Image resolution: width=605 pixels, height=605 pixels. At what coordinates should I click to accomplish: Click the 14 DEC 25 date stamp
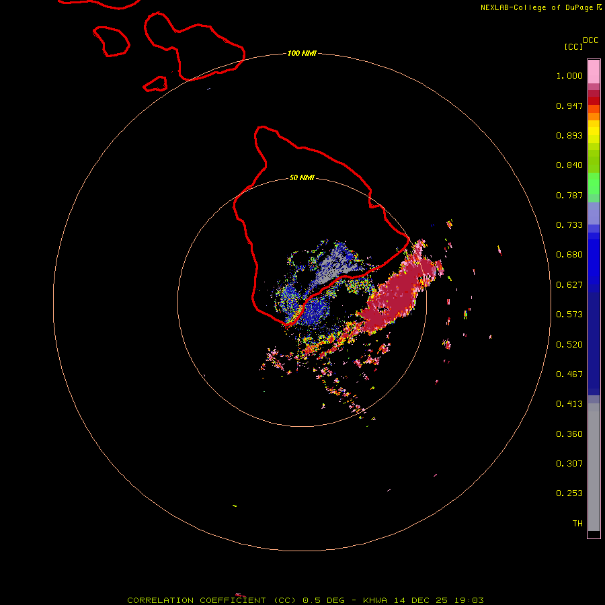421,600
